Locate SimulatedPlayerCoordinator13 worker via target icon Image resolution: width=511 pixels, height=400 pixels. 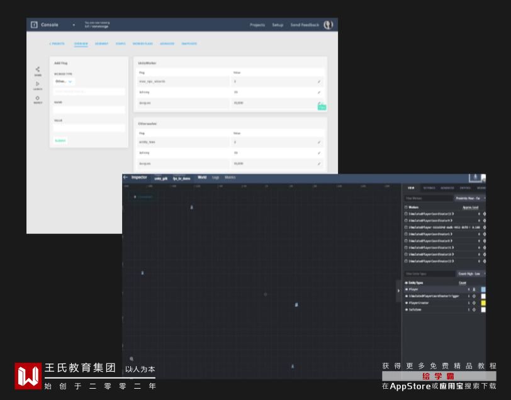point(485,261)
